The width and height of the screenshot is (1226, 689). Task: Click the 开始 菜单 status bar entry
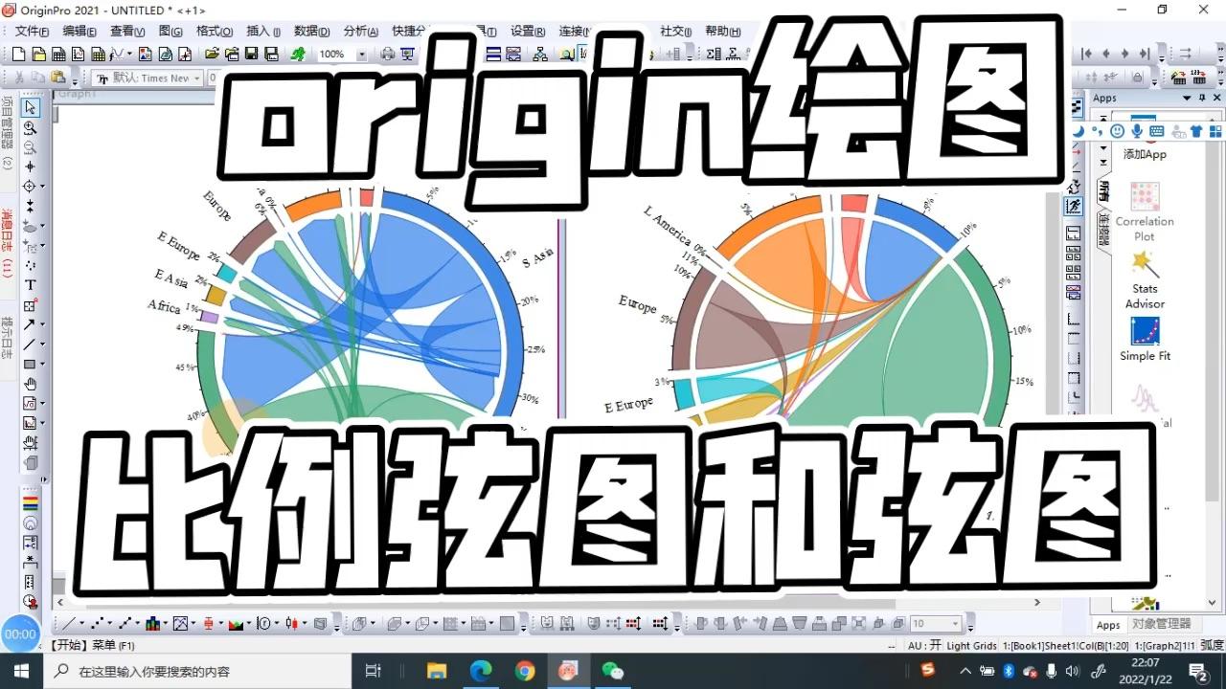pyautogui.click(x=93, y=646)
